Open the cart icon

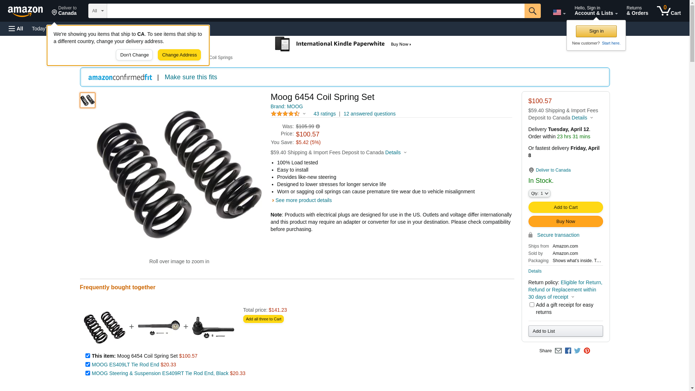(668, 11)
